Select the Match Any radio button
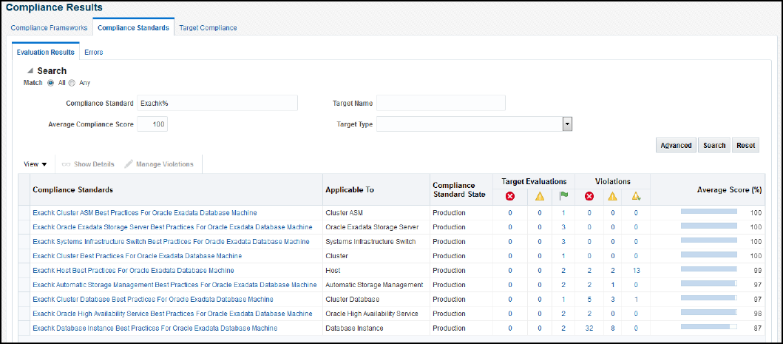 tap(72, 83)
